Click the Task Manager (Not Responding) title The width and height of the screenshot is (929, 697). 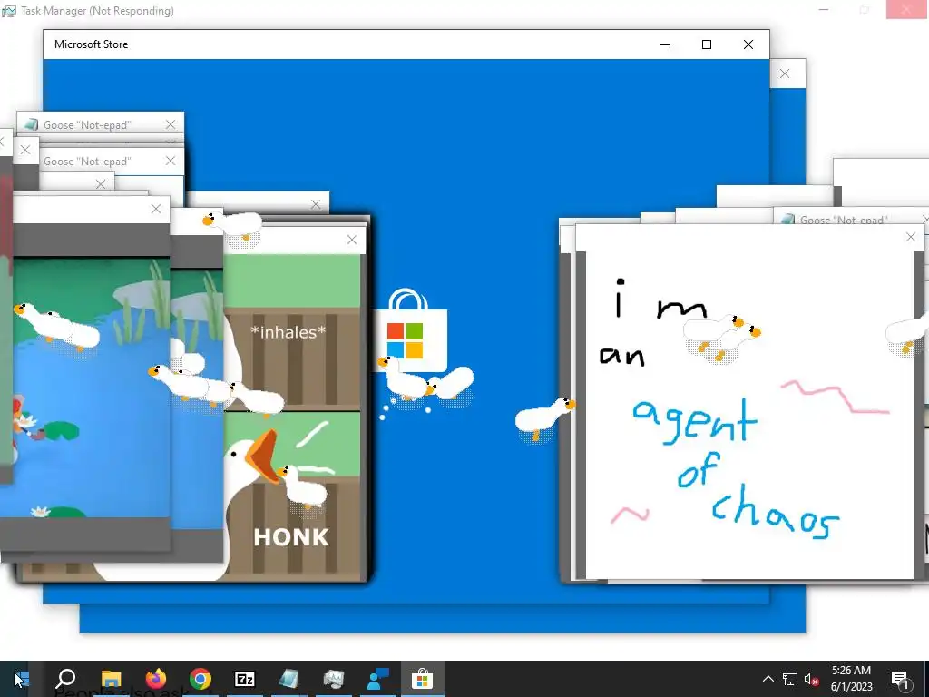tap(97, 11)
